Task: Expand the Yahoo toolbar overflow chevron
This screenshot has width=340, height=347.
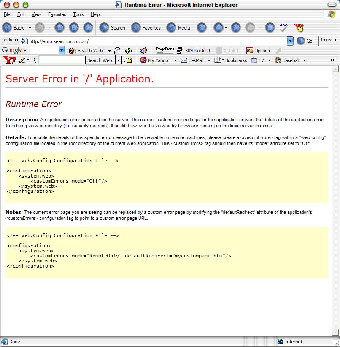Action: pyautogui.click(x=332, y=60)
